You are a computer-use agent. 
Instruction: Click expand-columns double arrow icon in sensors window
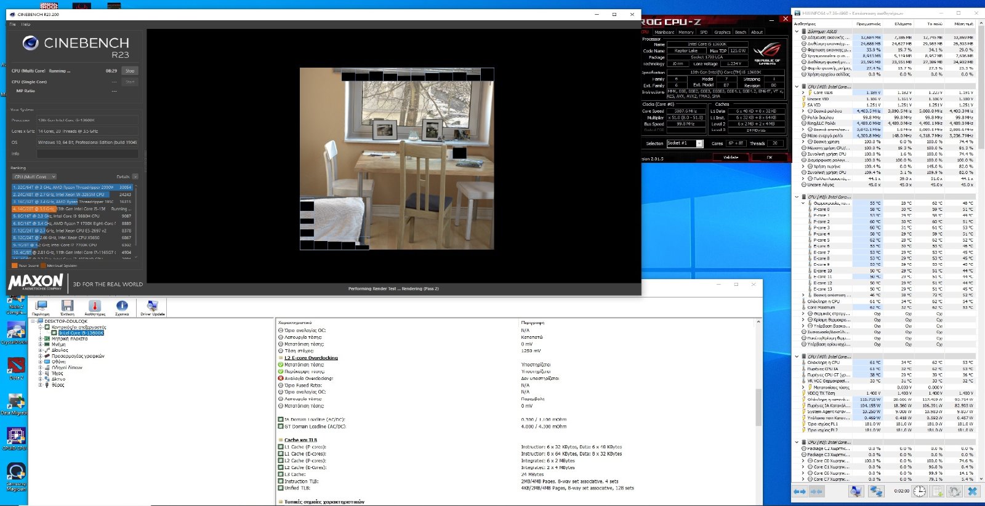click(800, 491)
